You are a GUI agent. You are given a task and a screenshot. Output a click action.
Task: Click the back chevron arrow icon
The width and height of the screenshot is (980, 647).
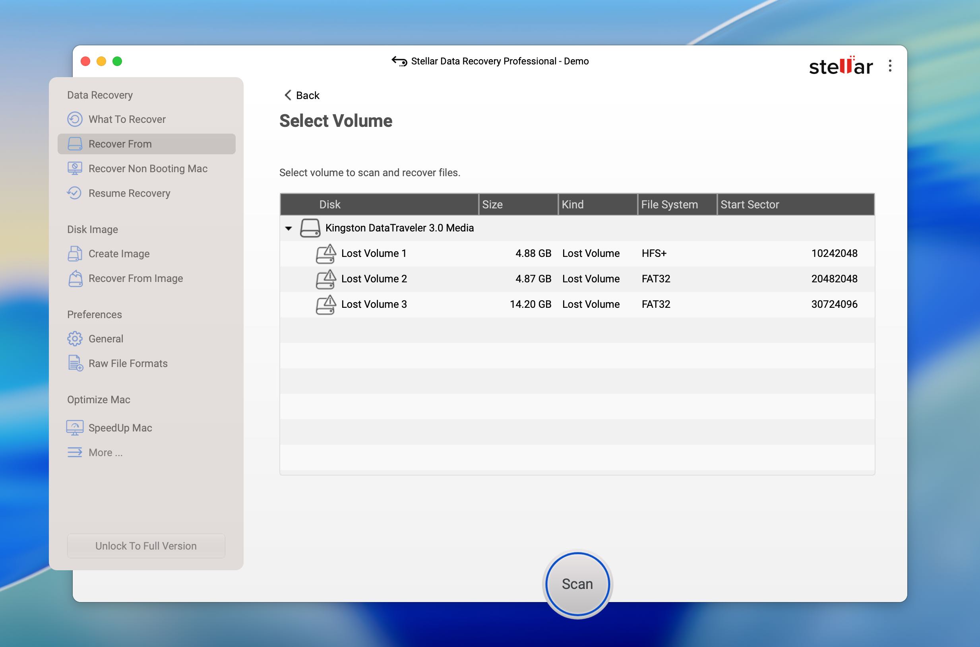tap(288, 95)
